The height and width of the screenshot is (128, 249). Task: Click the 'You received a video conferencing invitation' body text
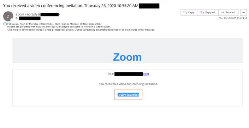tap(128, 84)
